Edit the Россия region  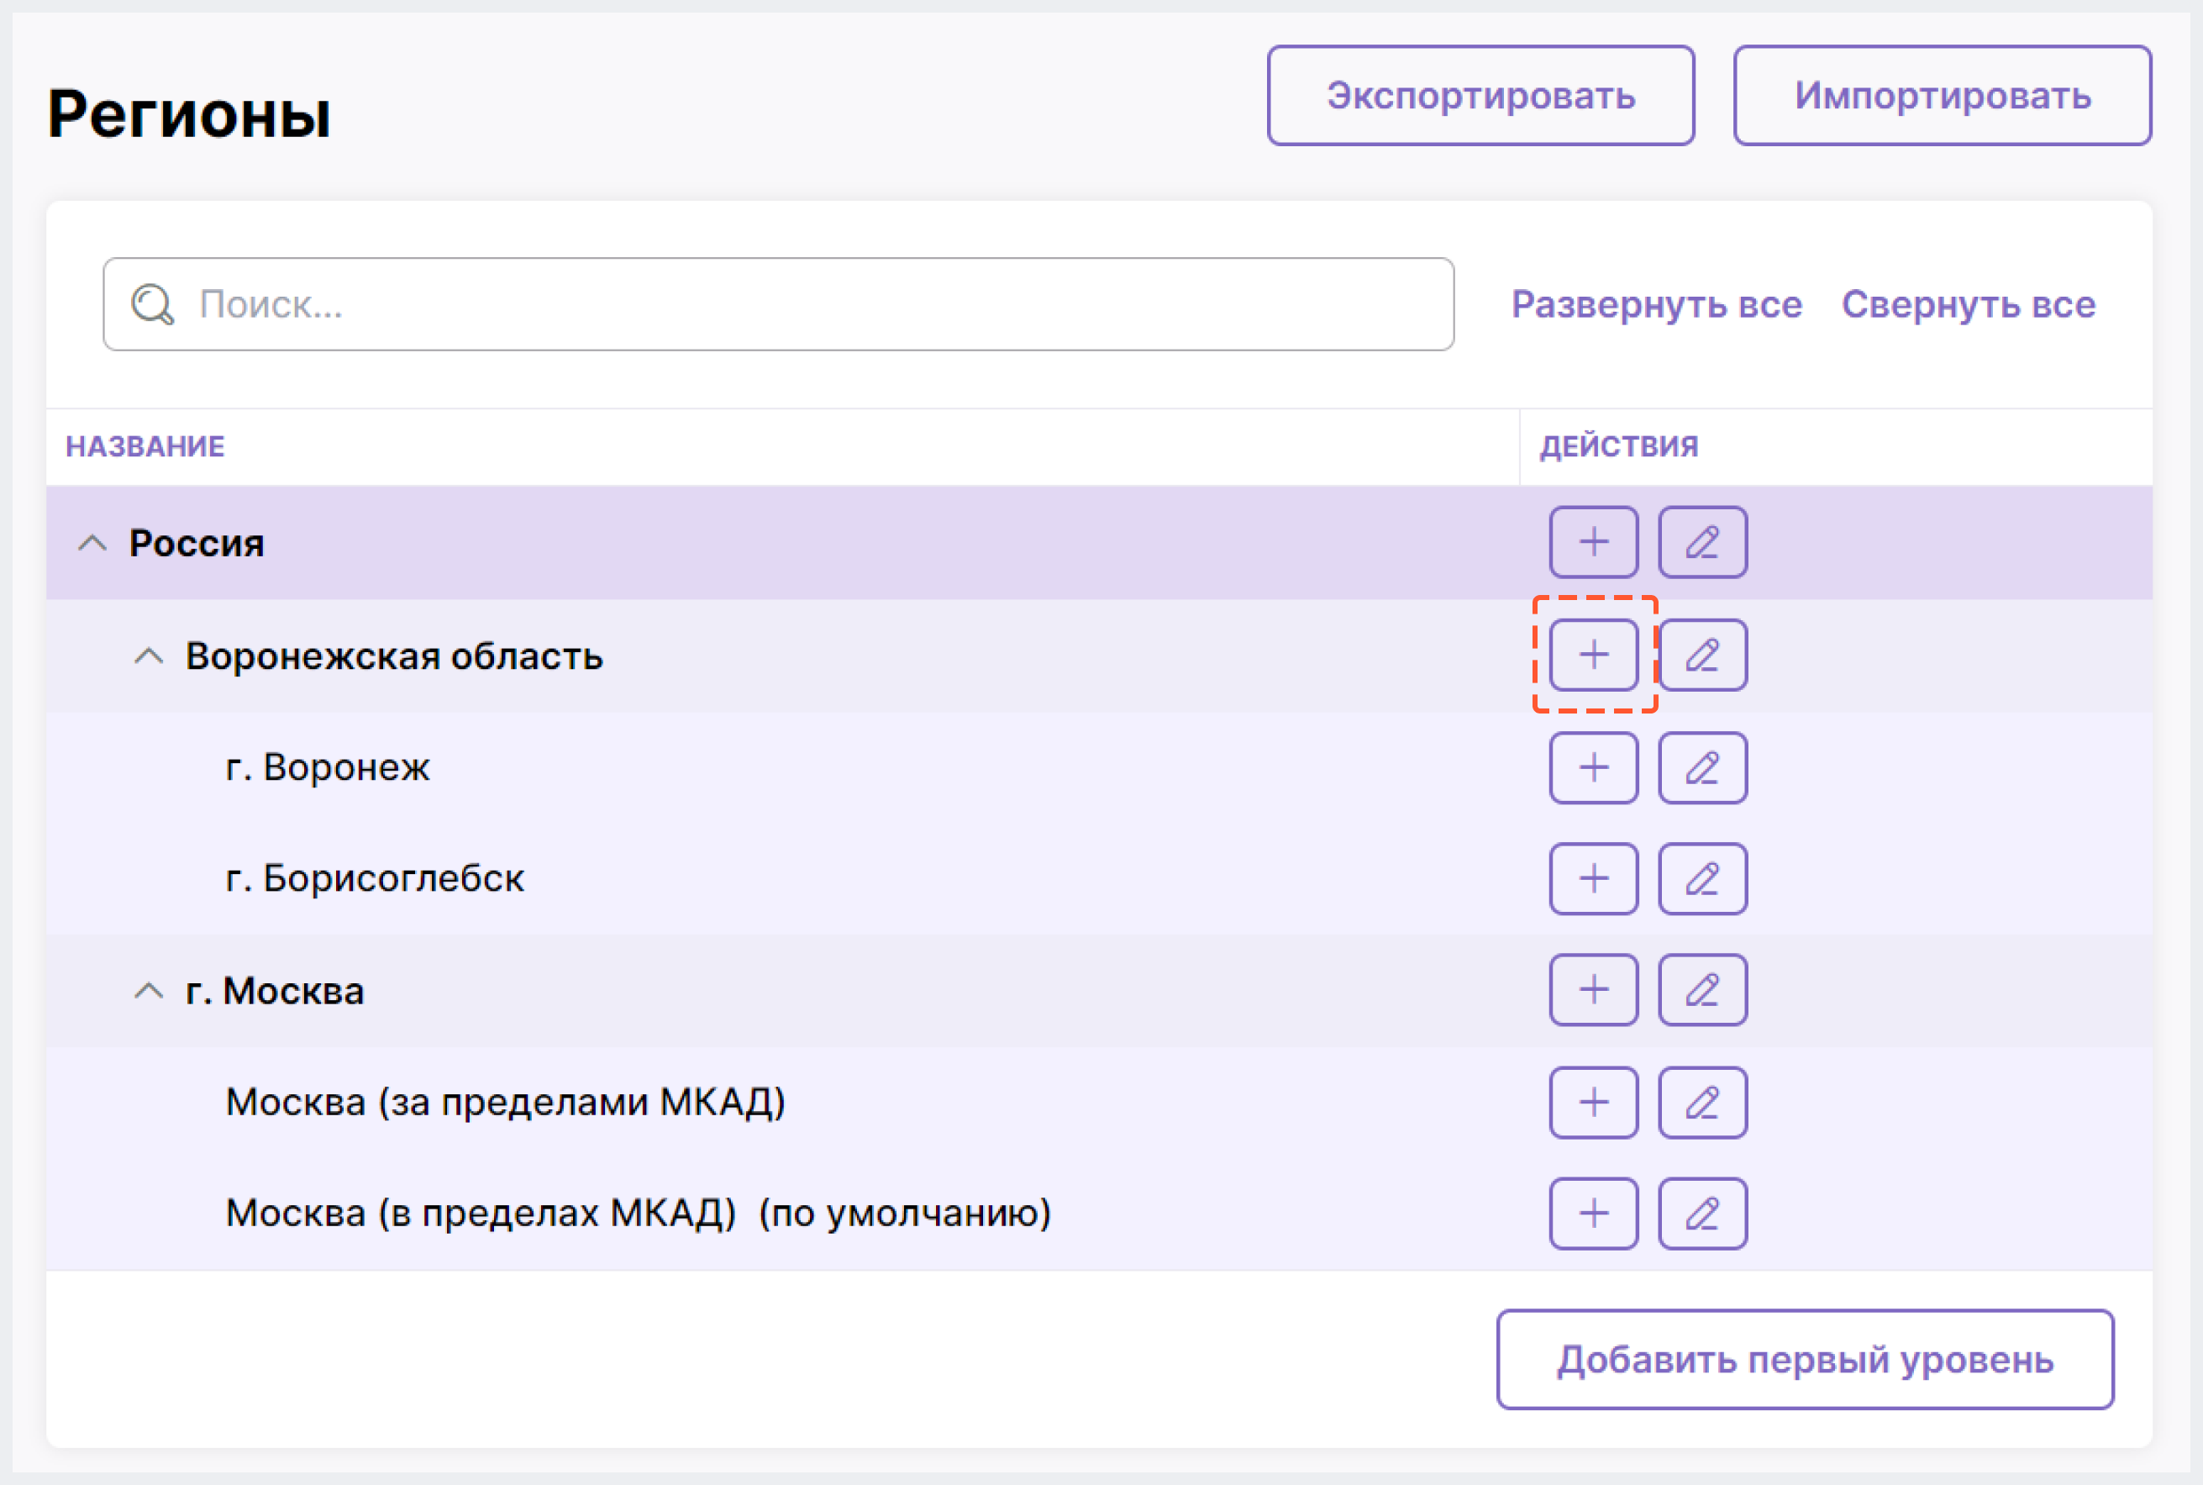click(1702, 542)
